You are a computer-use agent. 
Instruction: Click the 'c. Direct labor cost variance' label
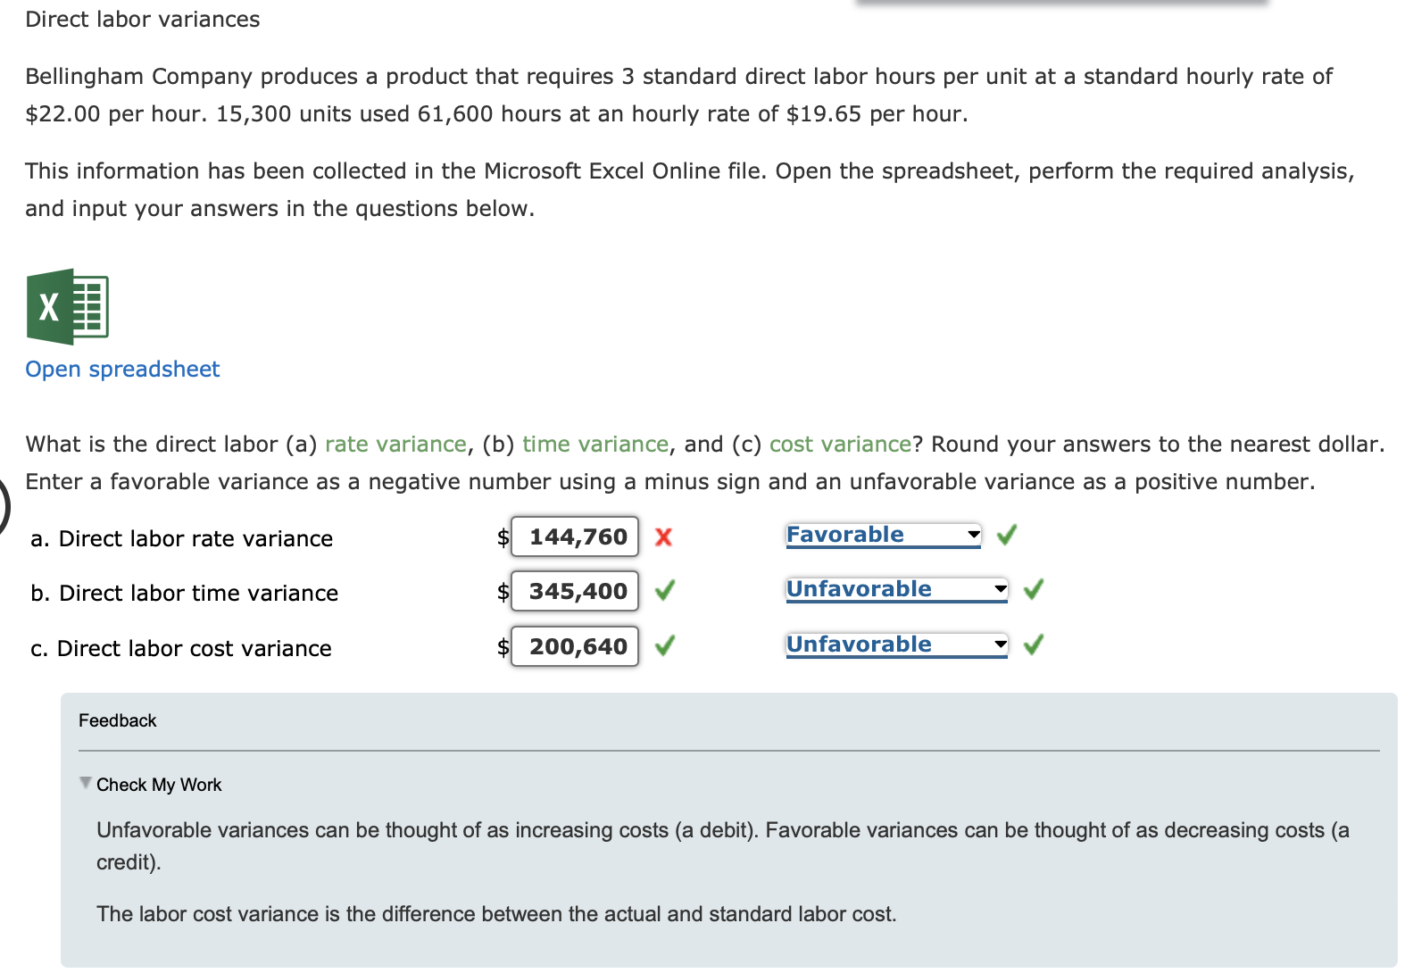click(180, 648)
